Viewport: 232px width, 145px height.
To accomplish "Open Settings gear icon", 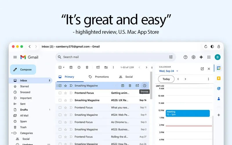I will 193,57.
